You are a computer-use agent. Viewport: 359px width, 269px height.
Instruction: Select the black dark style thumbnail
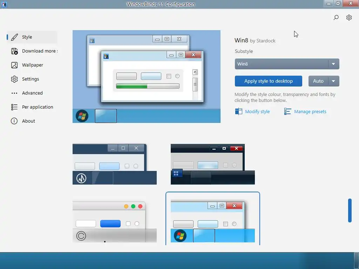[213, 164]
